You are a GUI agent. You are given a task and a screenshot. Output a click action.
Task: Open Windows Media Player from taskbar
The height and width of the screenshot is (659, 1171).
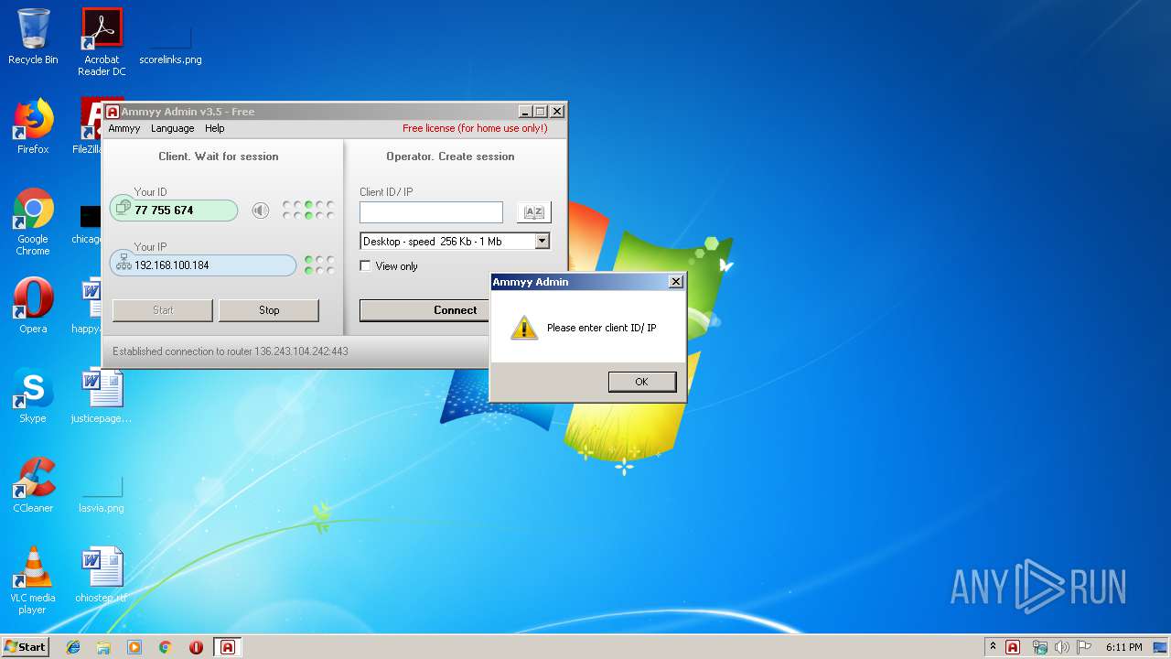pyautogui.click(x=134, y=647)
